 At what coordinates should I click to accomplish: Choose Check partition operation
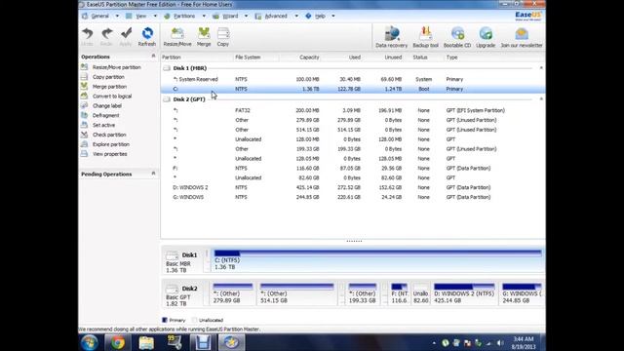pos(109,135)
